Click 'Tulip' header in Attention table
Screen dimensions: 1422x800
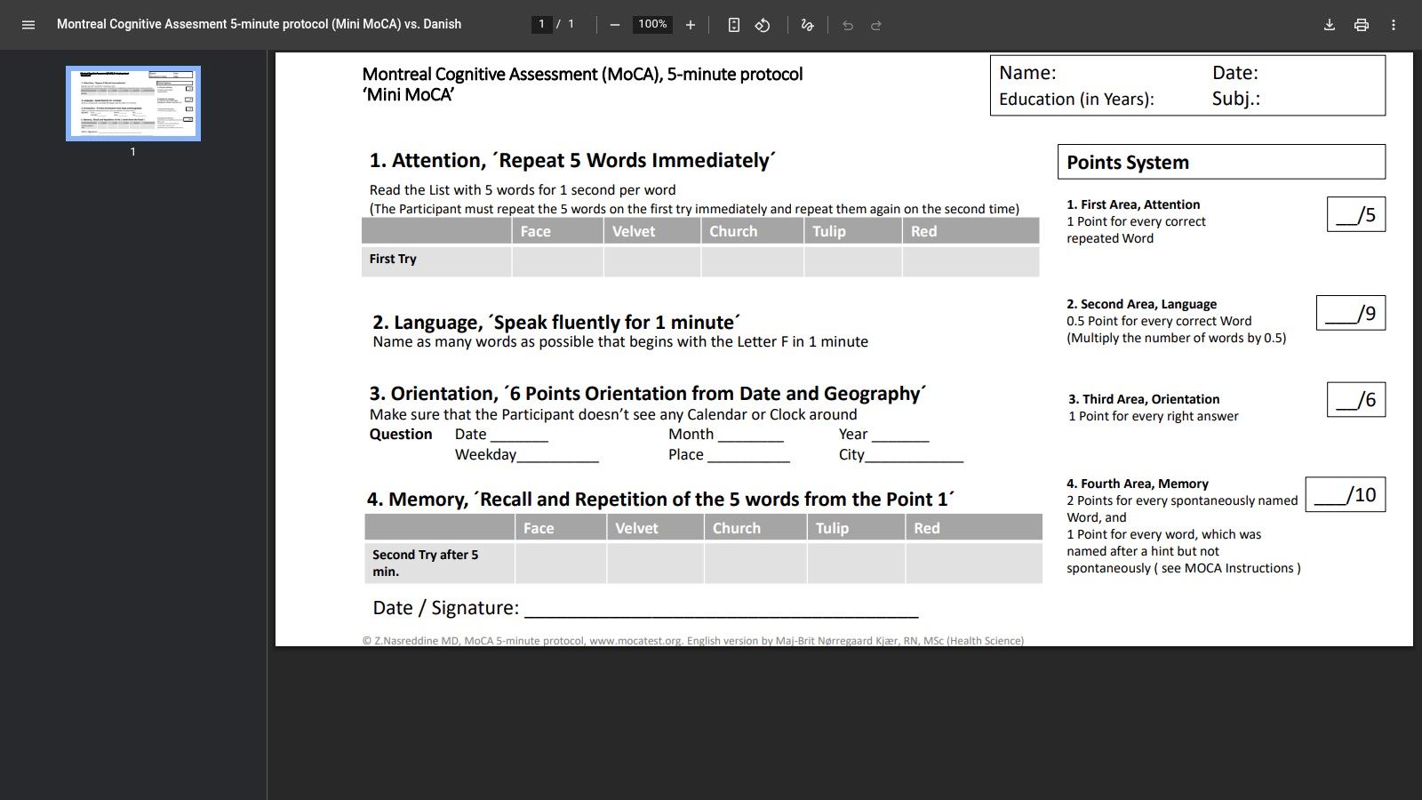click(x=828, y=231)
